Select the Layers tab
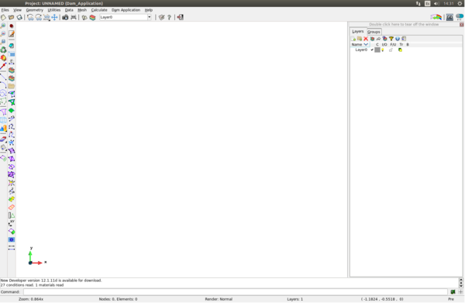 coord(357,32)
